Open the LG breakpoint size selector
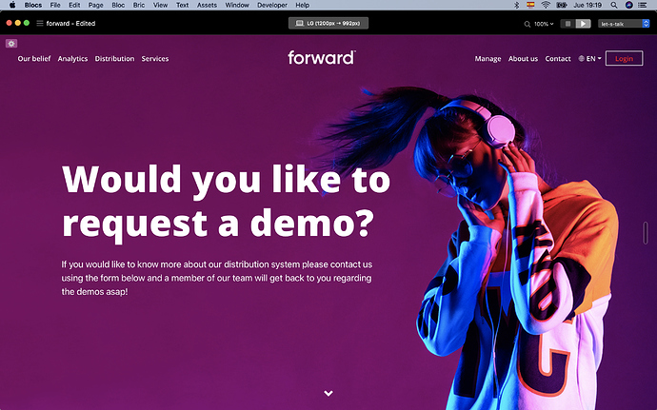Screen dimensions: 657x410 coord(328,23)
